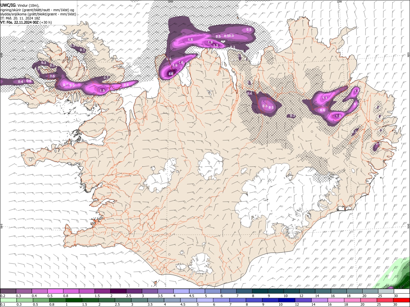Pick the palest green 0.1 rain legend swatch
Viewport: 410px width, 307px height.
click(8, 300)
